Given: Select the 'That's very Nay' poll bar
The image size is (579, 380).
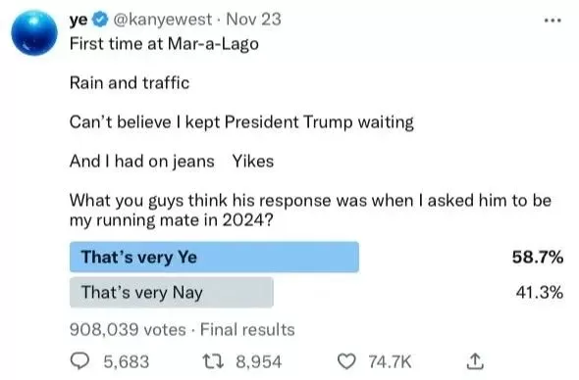Looking at the screenshot, I should (172, 292).
